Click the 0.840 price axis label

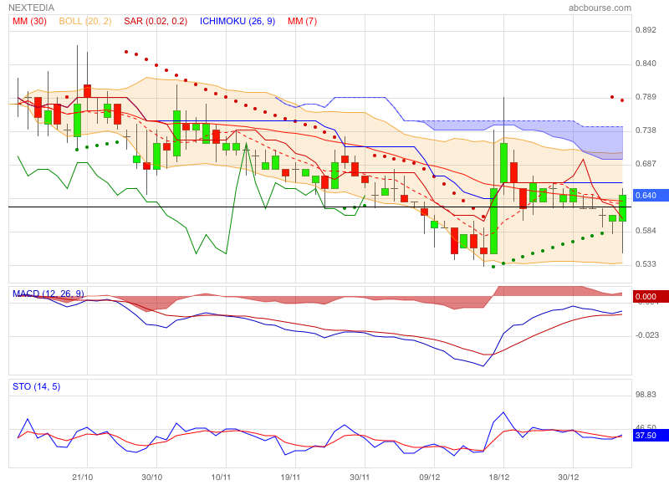[x=646, y=64]
